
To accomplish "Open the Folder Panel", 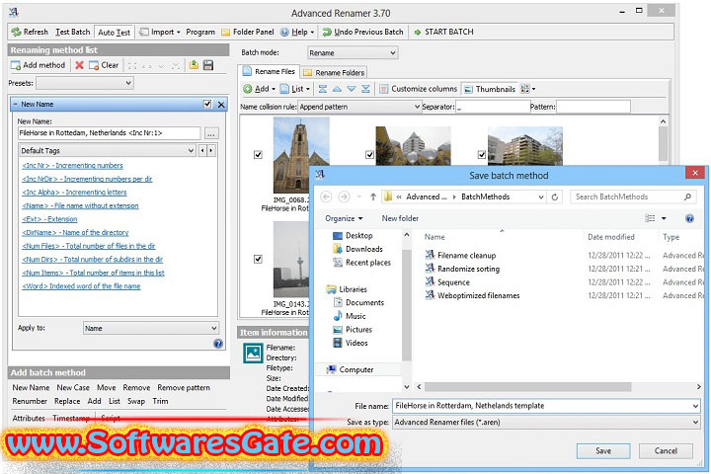I will pos(248,32).
